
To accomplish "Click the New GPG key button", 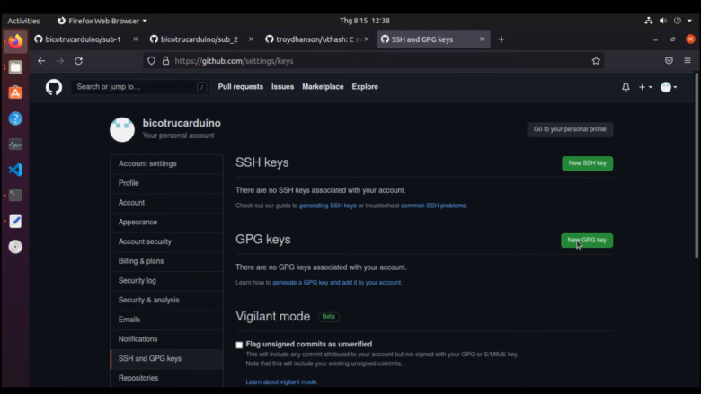I will coord(587,241).
